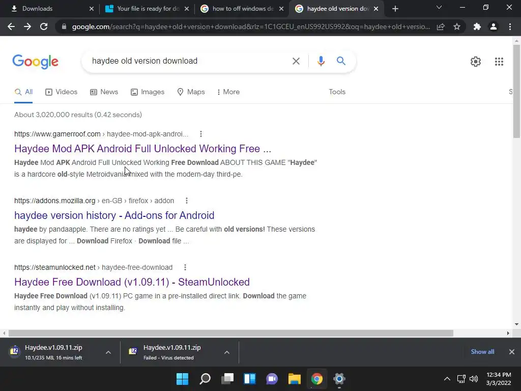Screen dimensions: 521x391
Task: Expand menu for downloading Haydee zip
Action: tap(108, 352)
